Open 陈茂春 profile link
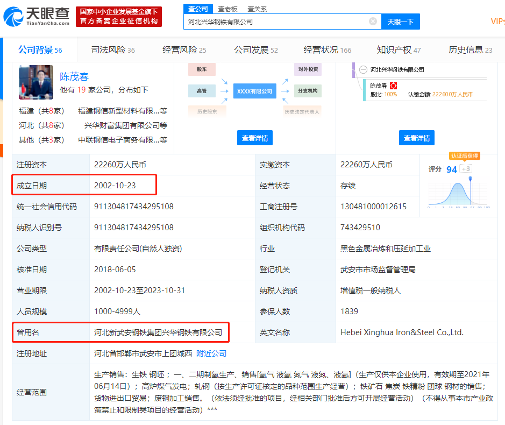 point(74,77)
